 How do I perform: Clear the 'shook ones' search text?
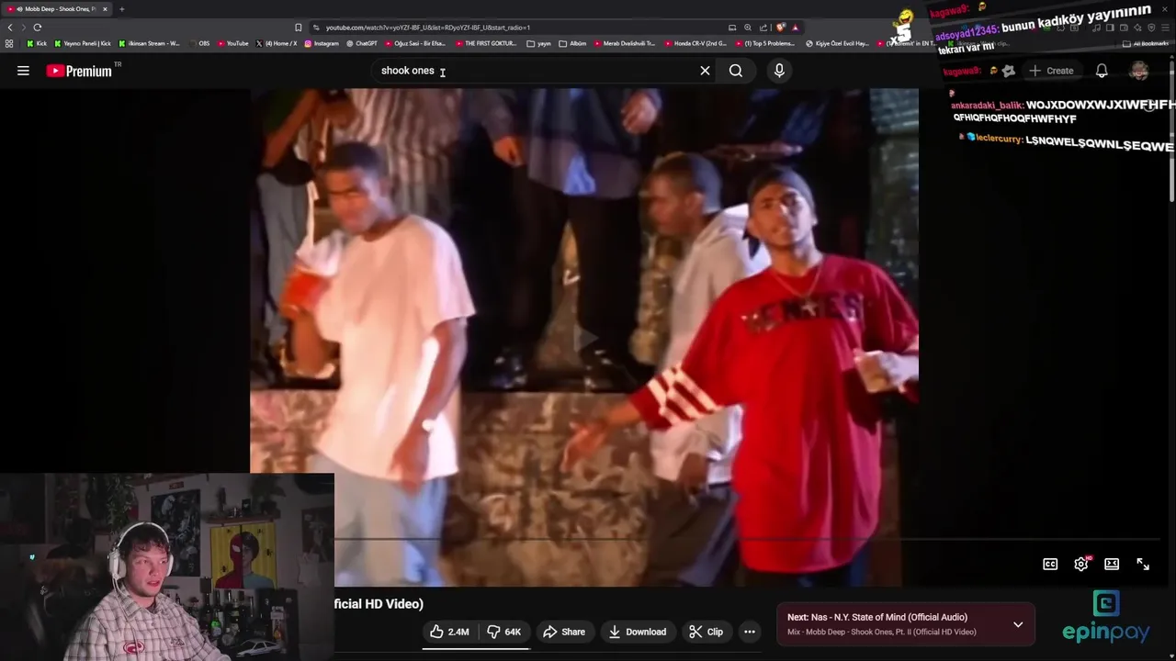(705, 71)
